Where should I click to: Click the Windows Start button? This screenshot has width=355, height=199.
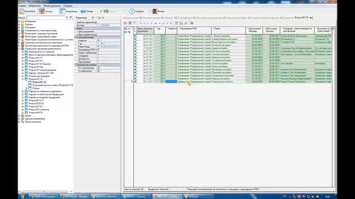(x=22, y=196)
